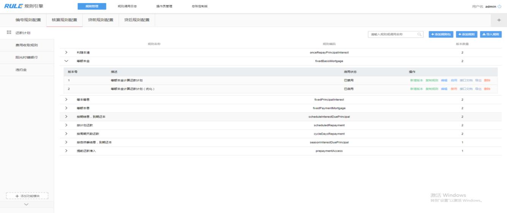Click 编辑 for version 2

[444, 89]
